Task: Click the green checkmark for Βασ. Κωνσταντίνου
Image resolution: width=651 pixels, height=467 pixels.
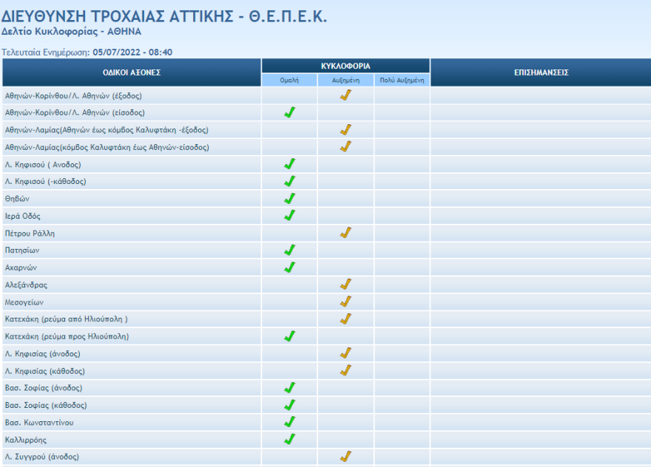Action: (289, 422)
